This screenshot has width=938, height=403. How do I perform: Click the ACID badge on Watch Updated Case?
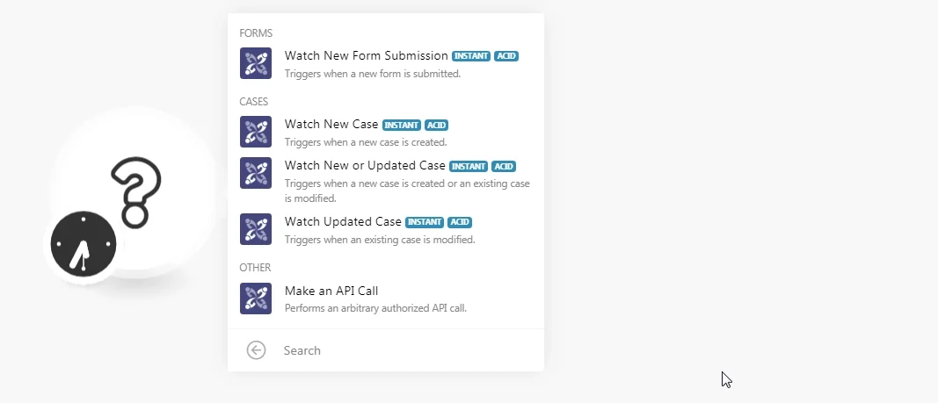pyautogui.click(x=460, y=222)
